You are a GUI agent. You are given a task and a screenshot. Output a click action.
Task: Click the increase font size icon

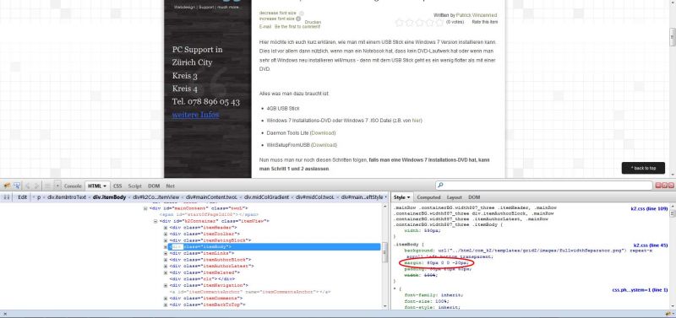coord(298,19)
